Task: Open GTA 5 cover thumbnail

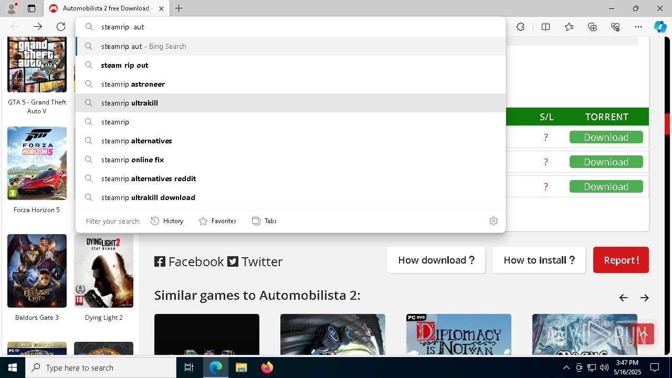Action: point(37,65)
